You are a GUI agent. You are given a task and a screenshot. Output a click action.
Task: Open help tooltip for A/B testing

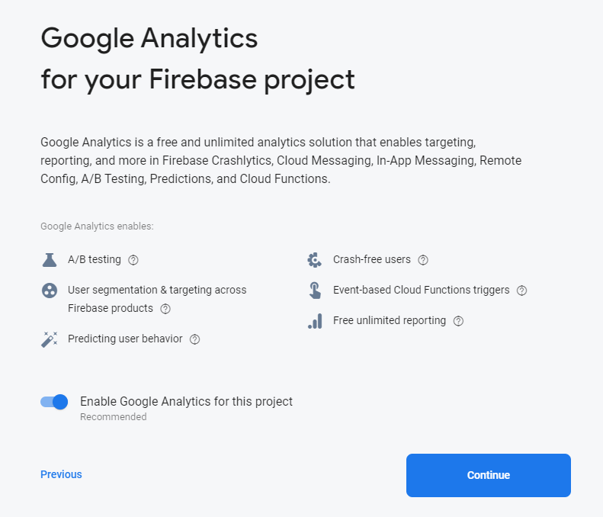(x=133, y=260)
